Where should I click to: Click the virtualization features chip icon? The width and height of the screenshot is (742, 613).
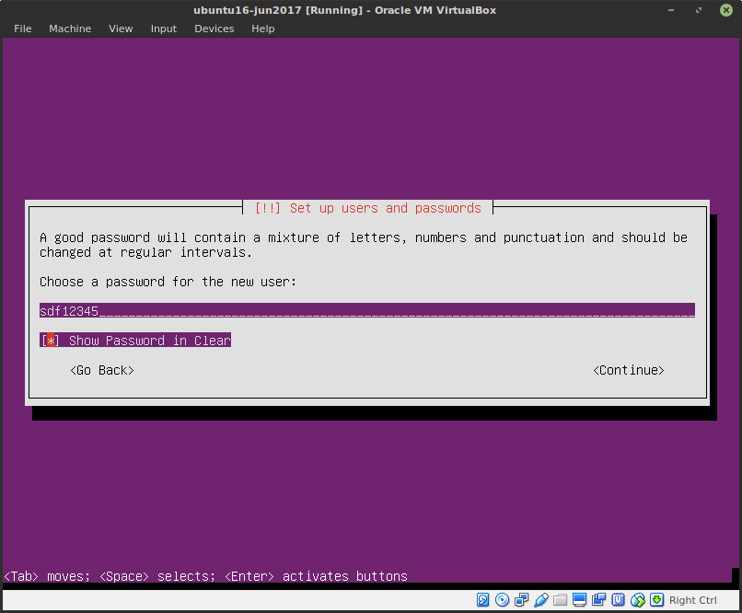coord(618,599)
